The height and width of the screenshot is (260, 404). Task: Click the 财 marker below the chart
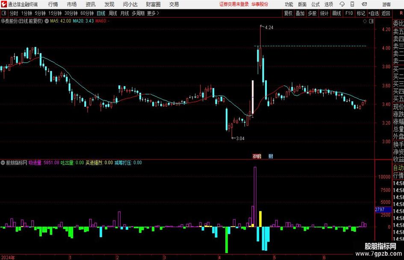click(271, 156)
